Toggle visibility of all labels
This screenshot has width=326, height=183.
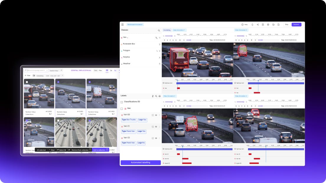[x=159, y=96]
